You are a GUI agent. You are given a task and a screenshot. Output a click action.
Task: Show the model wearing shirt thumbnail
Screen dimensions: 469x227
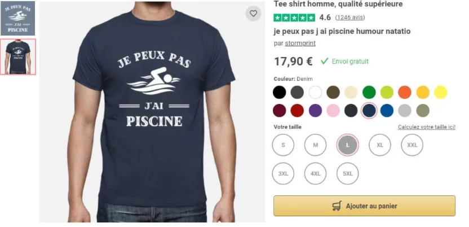(18, 56)
